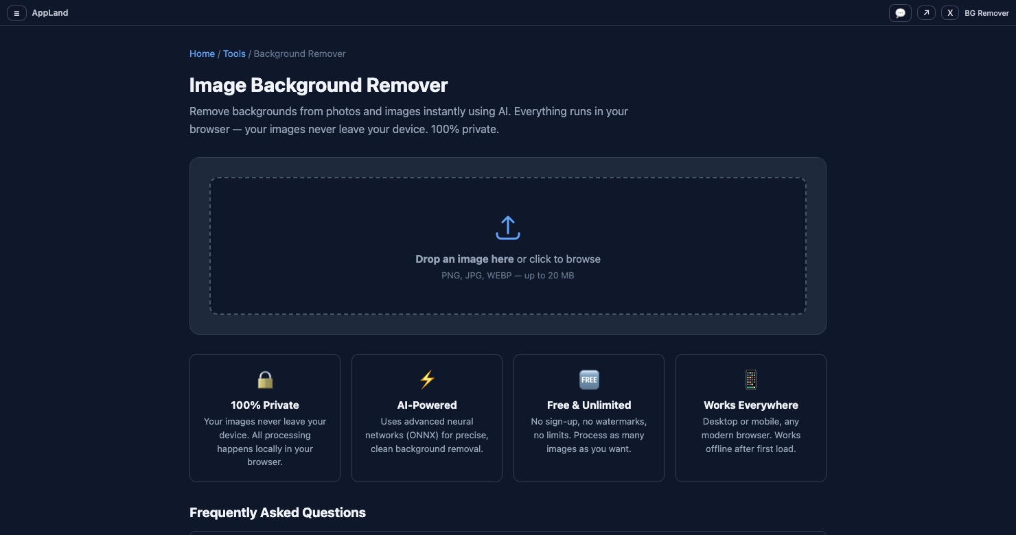The width and height of the screenshot is (1016, 535).
Task: Click the Background Remover breadcrumb label
Action: [x=299, y=53]
